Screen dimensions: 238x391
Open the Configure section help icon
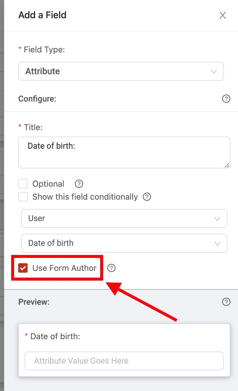226,99
